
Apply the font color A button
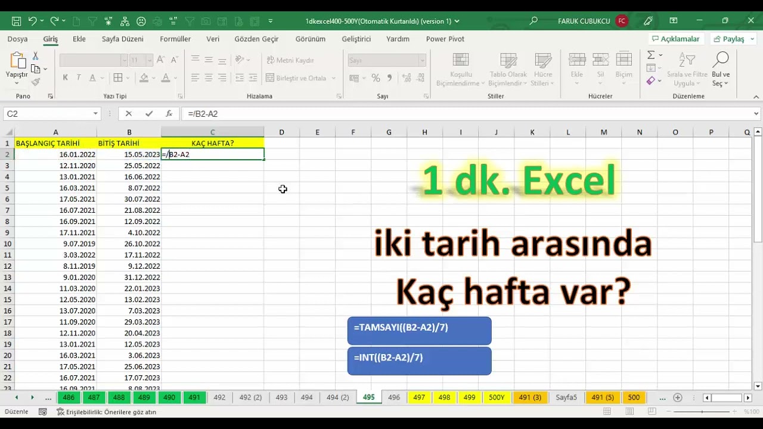(x=166, y=78)
